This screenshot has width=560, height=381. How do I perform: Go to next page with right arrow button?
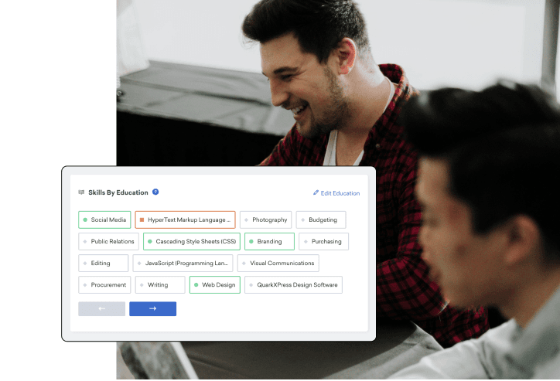coord(152,308)
